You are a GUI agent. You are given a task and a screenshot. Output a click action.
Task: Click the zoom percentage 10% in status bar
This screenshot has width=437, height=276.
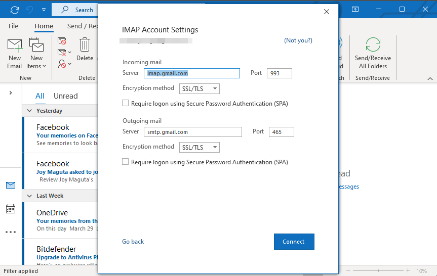pyautogui.click(x=421, y=271)
